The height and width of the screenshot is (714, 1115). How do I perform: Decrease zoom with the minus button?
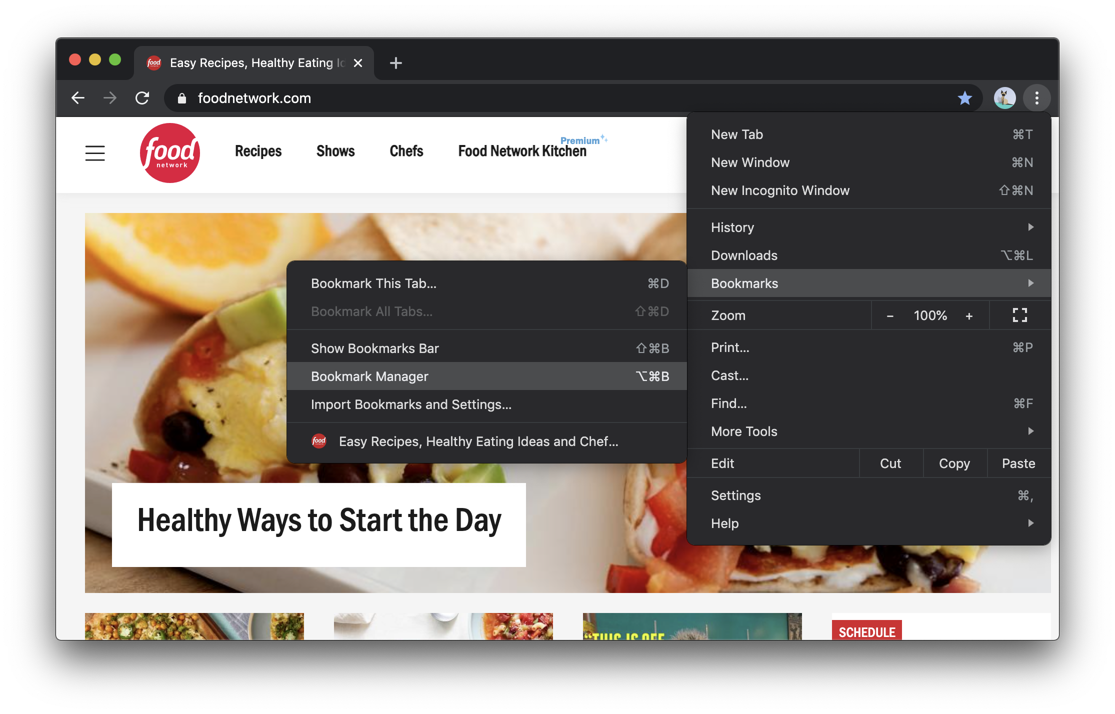(x=890, y=316)
